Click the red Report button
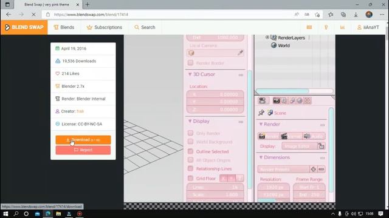 pos(83,150)
